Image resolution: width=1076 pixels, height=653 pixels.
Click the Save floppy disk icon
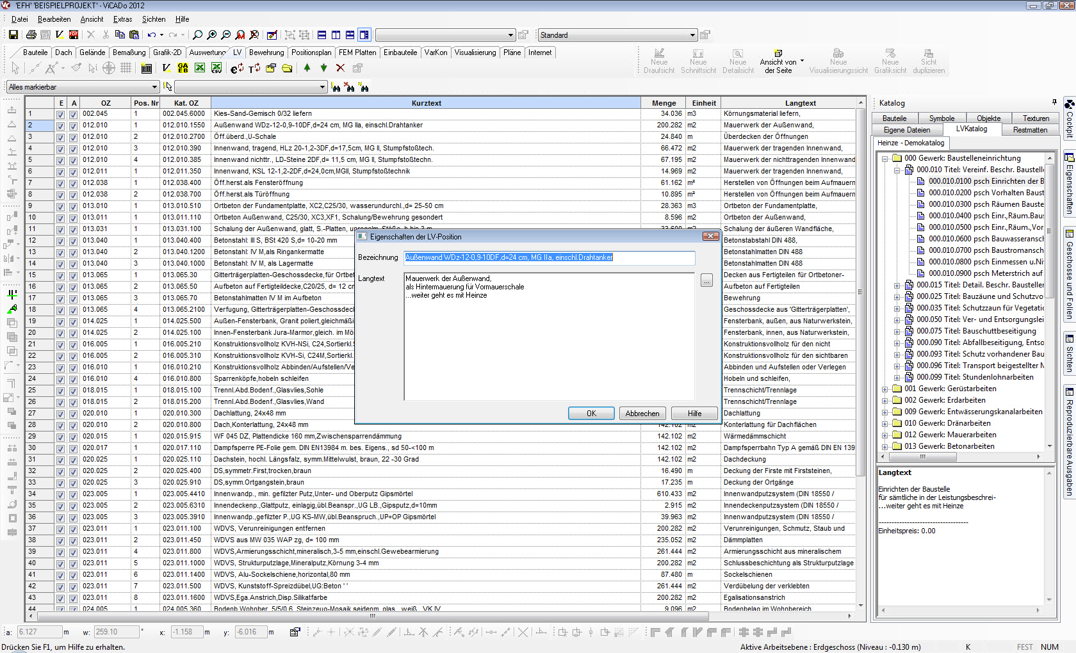[x=13, y=35]
